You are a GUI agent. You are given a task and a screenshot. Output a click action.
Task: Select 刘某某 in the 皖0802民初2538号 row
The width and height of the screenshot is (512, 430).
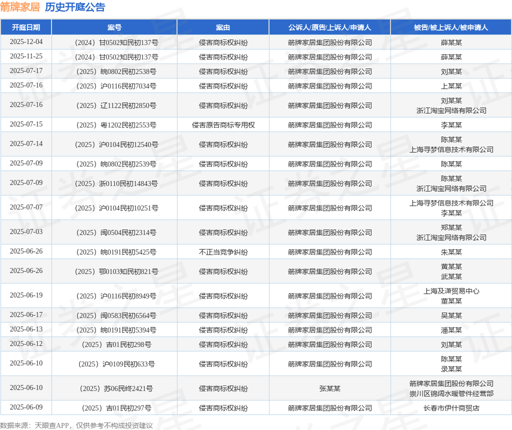pyautogui.click(x=451, y=71)
